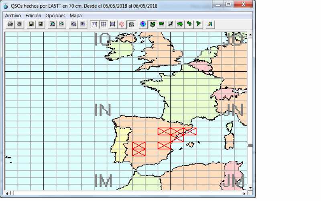
Task: Select the Japan map icon
Action: pos(171,24)
